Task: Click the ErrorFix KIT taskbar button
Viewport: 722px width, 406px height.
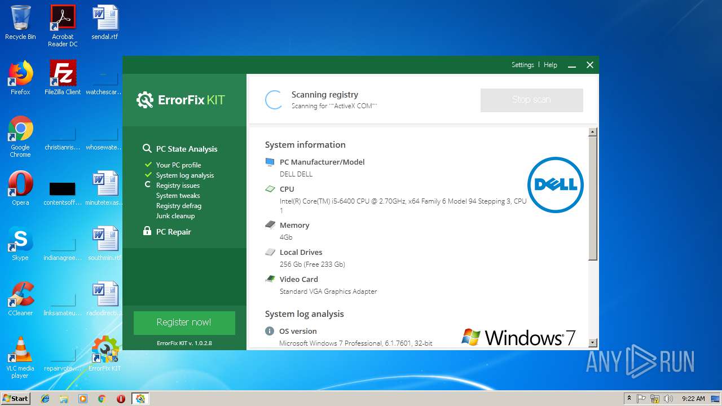Action: point(140,399)
